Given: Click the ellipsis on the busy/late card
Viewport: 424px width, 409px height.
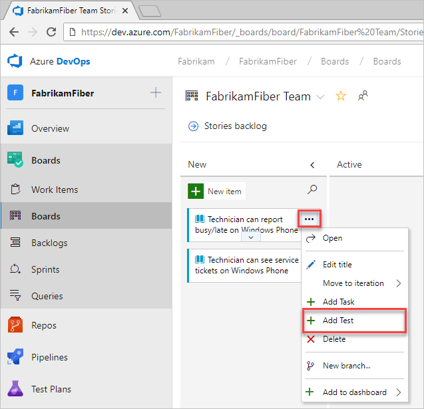Looking at the screenshot, I should pos(309,219).
